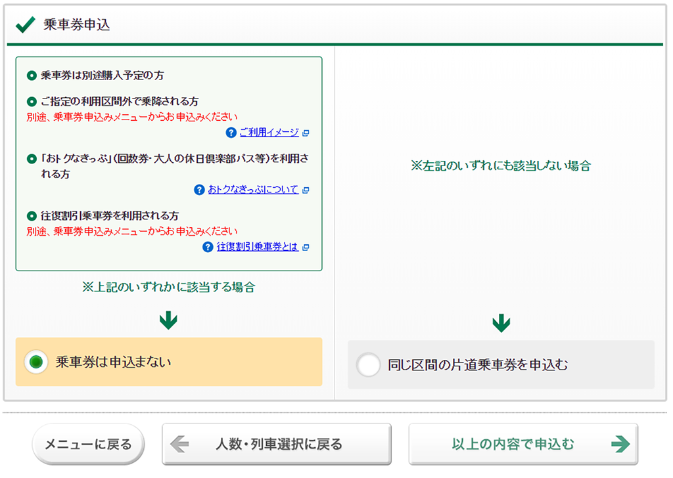Click green checkmark next to 乗車券申込 heading
This screenshot has height=478, width=673.
pyautogui.click(x=26, y=24)
